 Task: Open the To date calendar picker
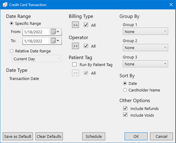tap(55, 41)
